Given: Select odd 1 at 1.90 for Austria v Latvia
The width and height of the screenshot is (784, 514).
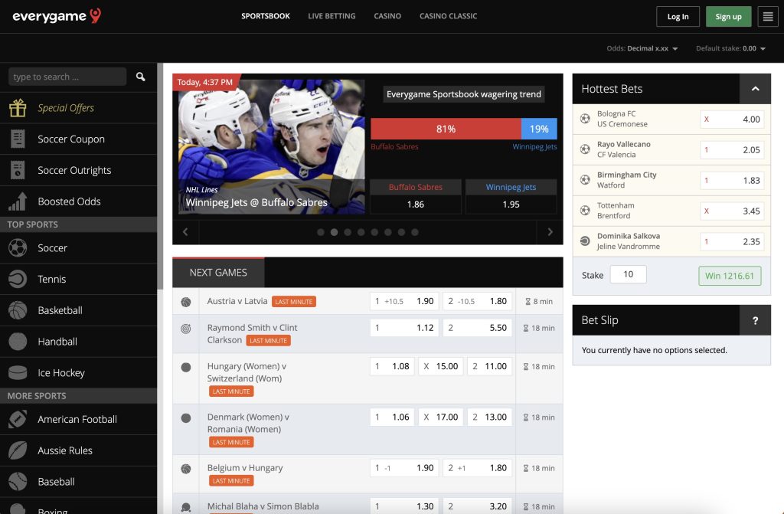Looking at the screenshot, I should tap(404, 302).
